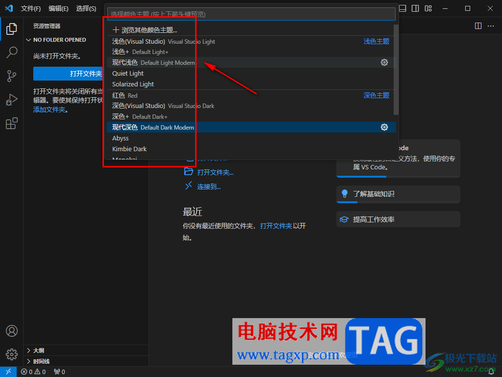The image size is (502, 377).
Task: Choose 浅色(Visual Studio) light theme
Action: (251, 41)
